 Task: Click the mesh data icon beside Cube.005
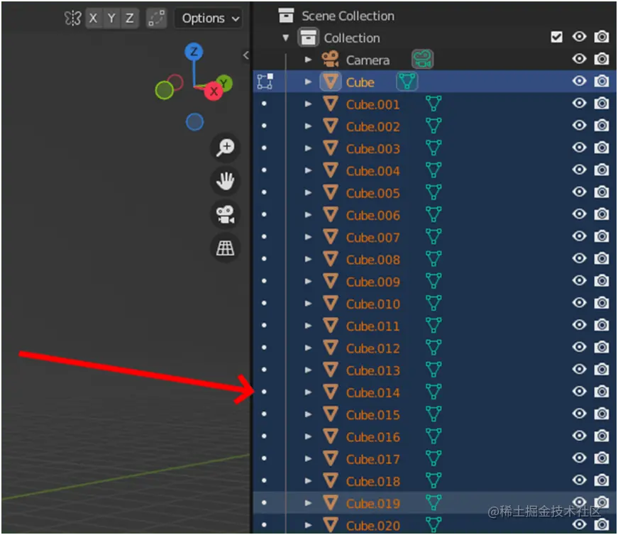(x=434, y=192)
